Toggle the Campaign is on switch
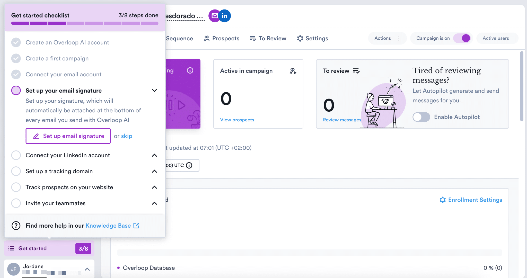This screenshot has height=278, width=527. pyautogui.click(x=462, y=38)
